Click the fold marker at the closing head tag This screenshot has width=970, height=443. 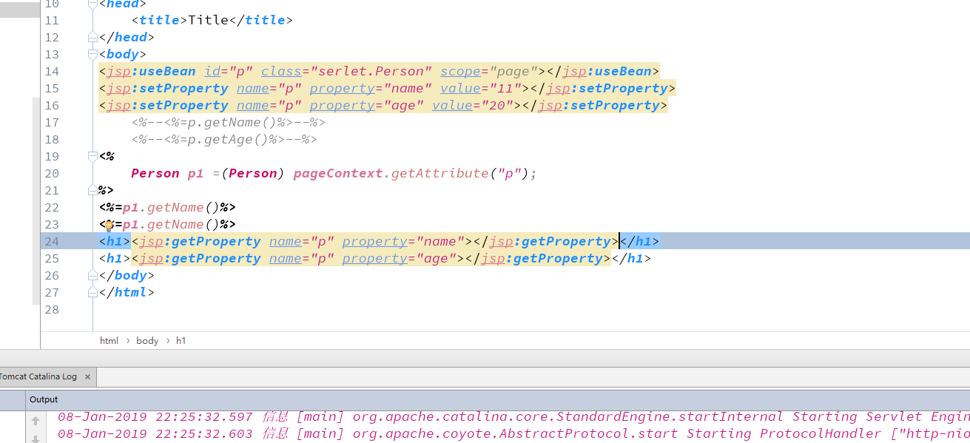(92, 37)
